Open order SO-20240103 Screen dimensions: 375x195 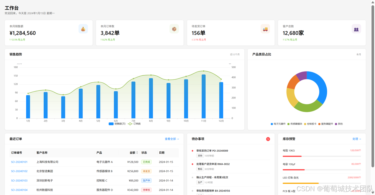pos(19,181)
